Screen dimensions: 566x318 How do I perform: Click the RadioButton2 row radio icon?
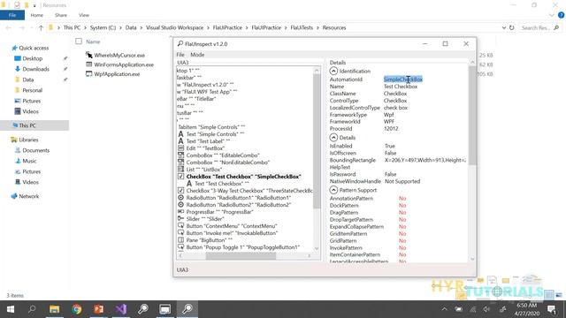(180, 205)
